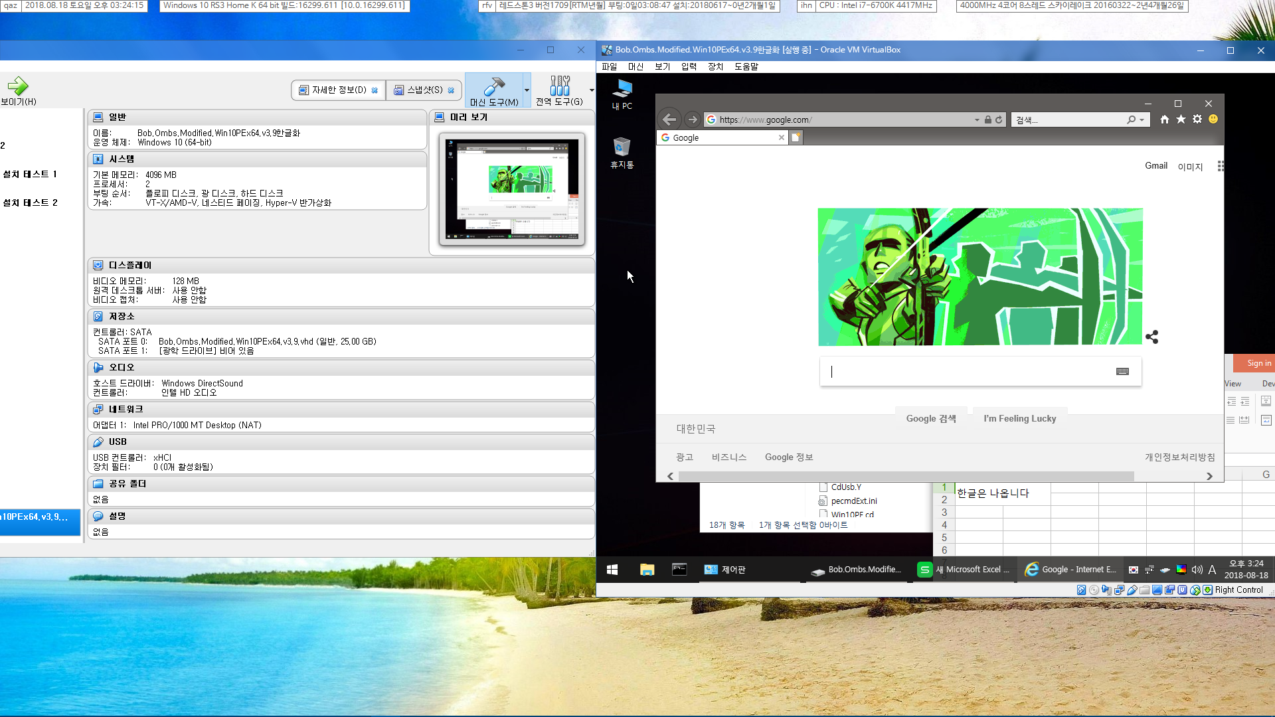Image resolution: width=1275 pixels, height=717 pixels.
Task: Open the 네트워크 (Network) settings header
Action: coord(341,409)
